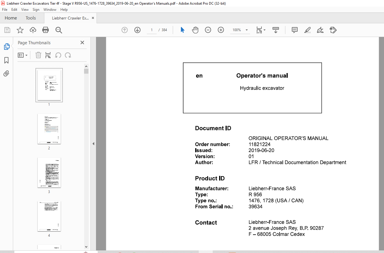
Task: Open the View menu
Action: point(25,10)
